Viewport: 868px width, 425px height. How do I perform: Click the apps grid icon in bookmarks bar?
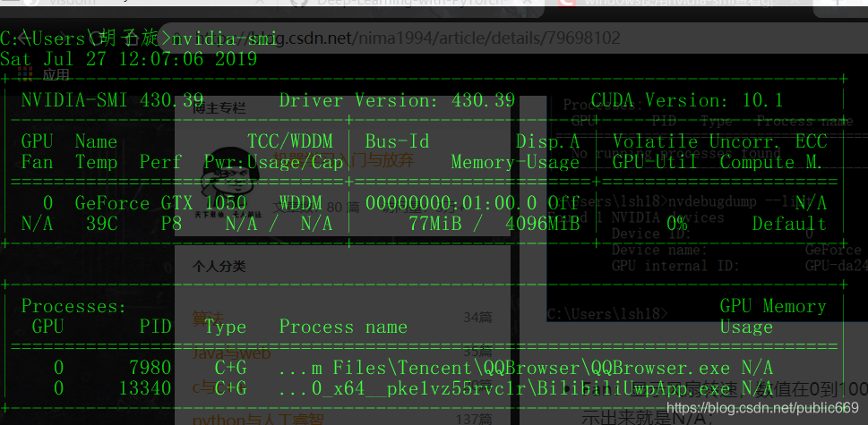(x=25, y=74)
